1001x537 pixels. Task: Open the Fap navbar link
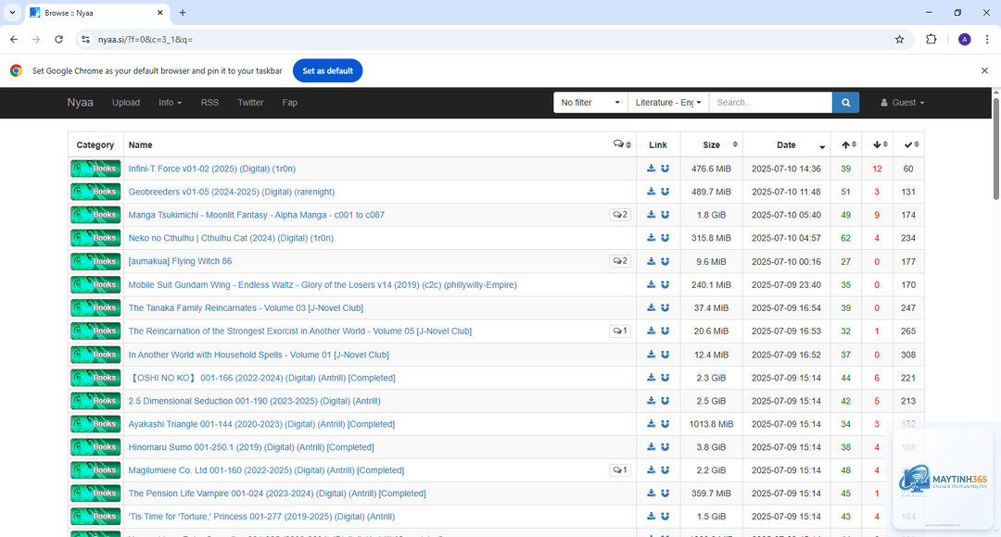tap(289, 102)
